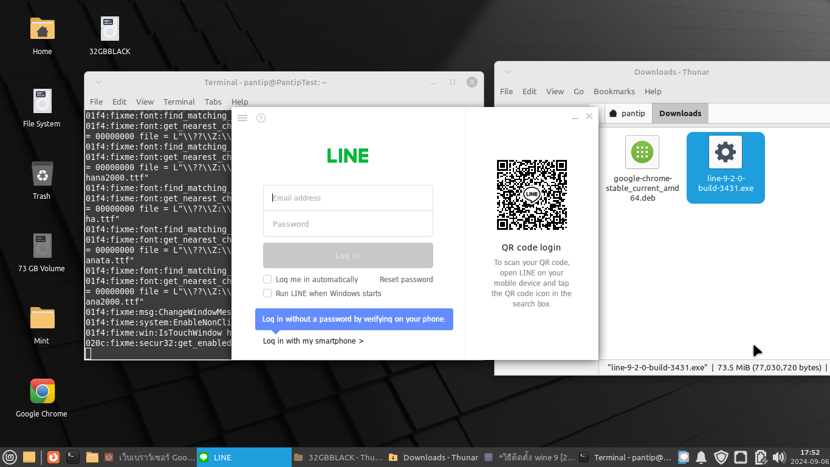Viewport: 830px width, 467px height.
Task: Click the show desktop folder icon in the panel
Action: (x=29, y=457)
